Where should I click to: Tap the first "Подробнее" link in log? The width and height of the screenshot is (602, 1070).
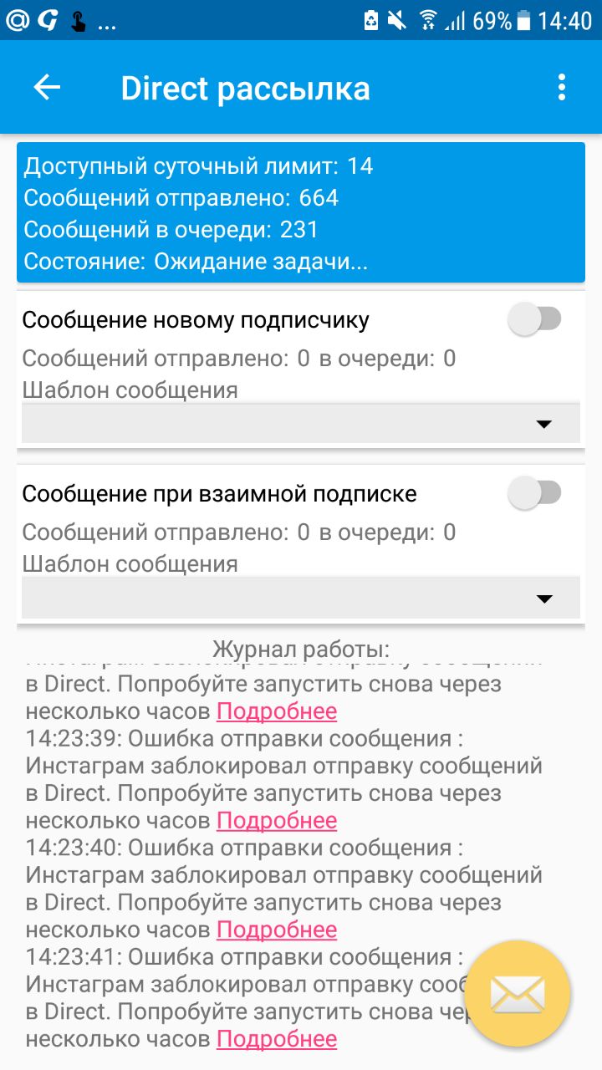(x=277, y=711)
